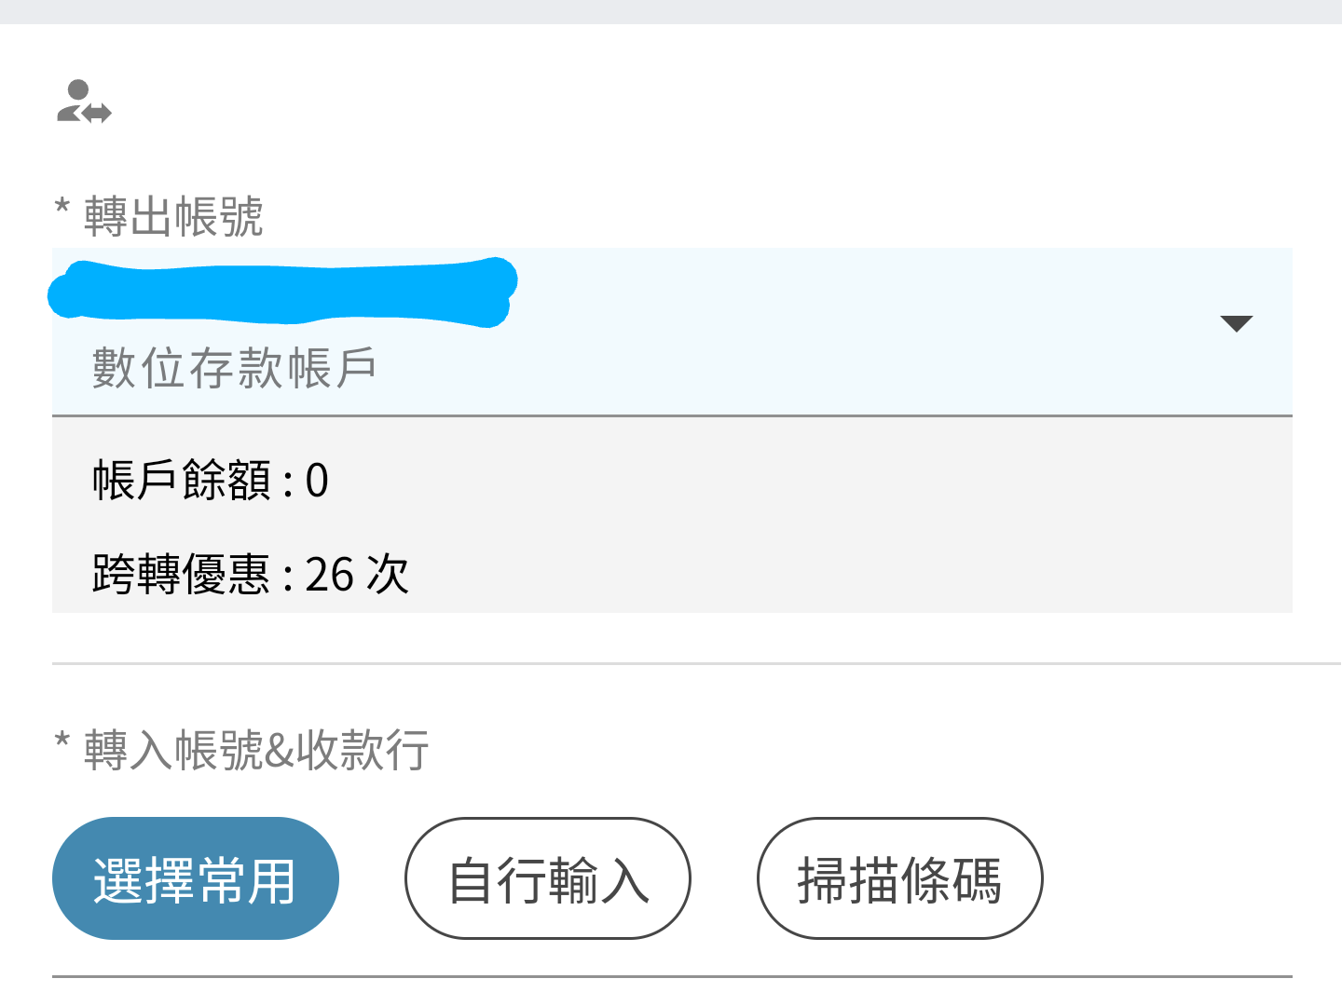Viewport: 1342px width, 1006px height.
Task: Click the person transfer arrows icon
Action: point(84,102)
